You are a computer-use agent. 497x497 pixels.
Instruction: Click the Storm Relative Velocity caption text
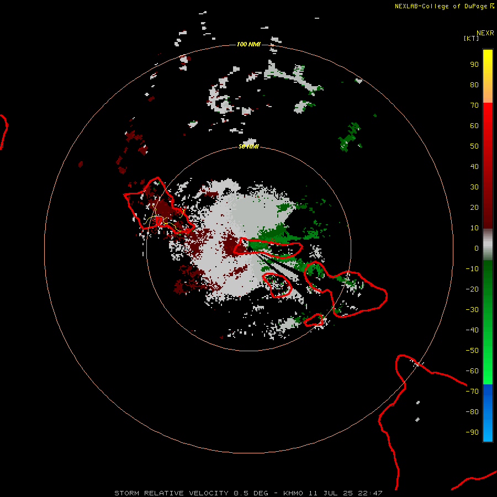pyautogui.click(x=248, y=493)
